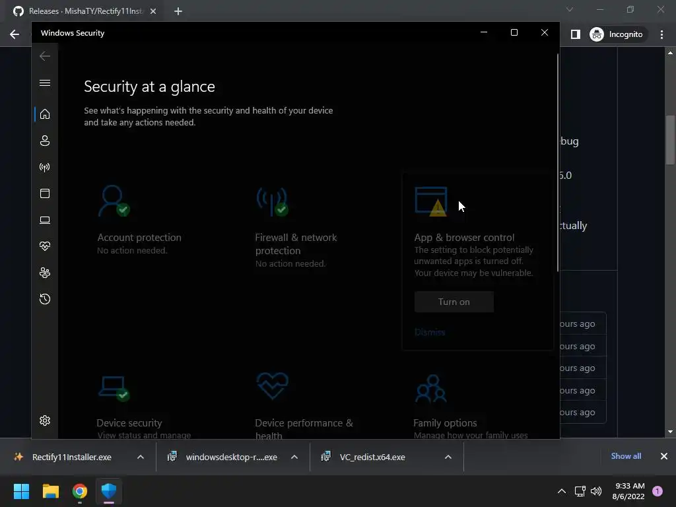The height and width of the screenshot is (507, 676).
Task: Open App & browser control heading text
Action: point(464,238)
